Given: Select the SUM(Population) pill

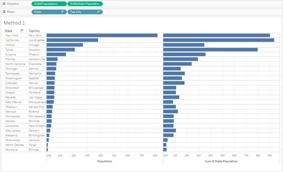Looking at the screenshot, I should [x=49, y=4].
